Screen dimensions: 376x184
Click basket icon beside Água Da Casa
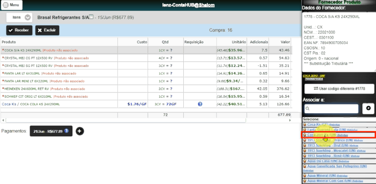coord(305,161)
